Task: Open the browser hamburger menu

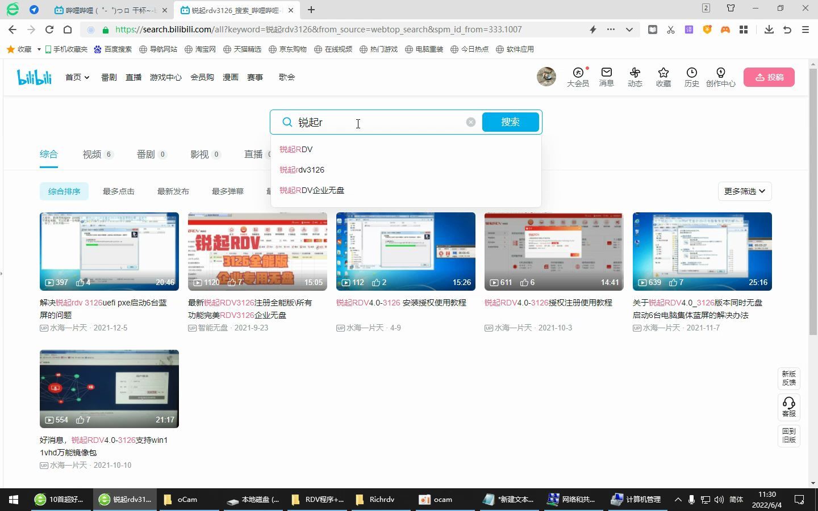Action: click(x=805, y=30)
